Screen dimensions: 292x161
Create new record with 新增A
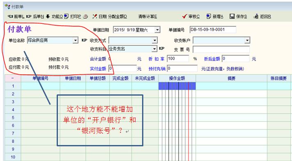click(209, 16)
